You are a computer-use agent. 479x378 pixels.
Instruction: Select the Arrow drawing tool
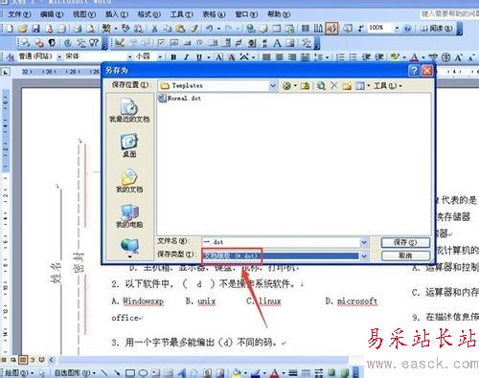117,372
